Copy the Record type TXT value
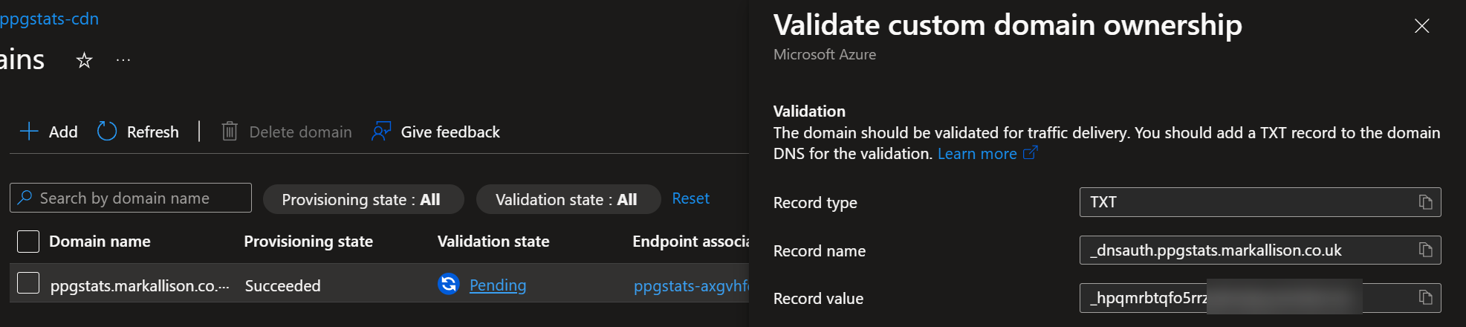Image resolution: width=1466 pixels, height=327 pixels. click(x=1425, y=202)
